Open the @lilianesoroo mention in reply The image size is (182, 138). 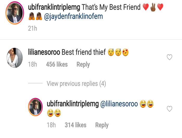click(119, 103)
